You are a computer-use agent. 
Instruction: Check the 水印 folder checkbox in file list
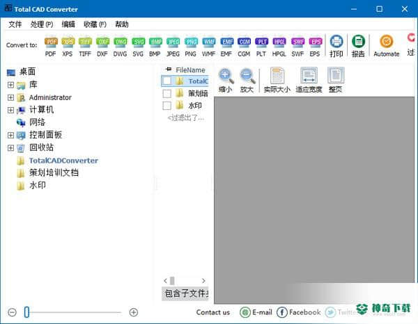tap(167, 106)
